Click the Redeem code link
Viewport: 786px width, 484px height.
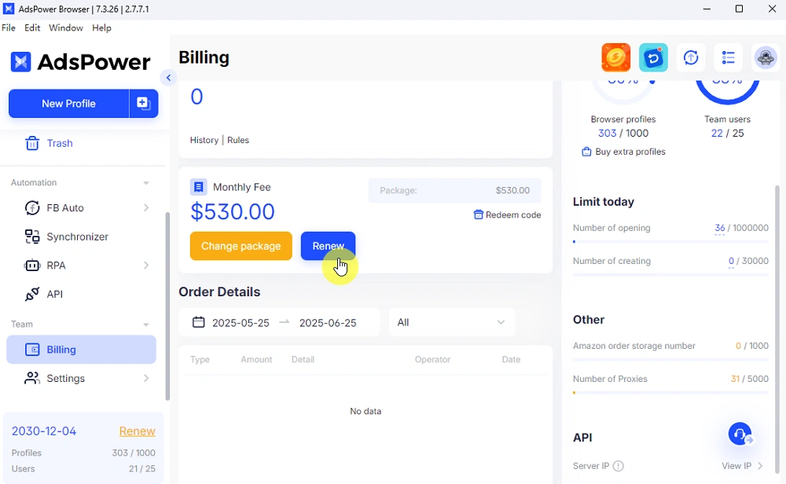pyautogui.click(x=513, y=214)
